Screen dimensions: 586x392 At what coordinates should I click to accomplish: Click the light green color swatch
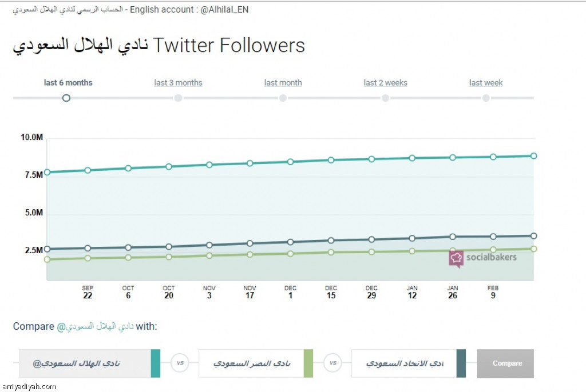pos(308,363)
